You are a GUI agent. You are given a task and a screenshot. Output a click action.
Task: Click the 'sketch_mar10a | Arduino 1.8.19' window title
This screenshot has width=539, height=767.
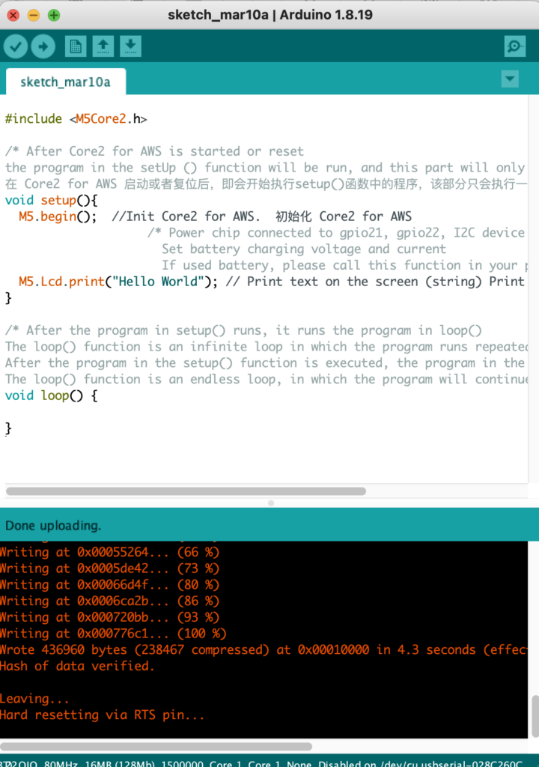click(270, 15)
